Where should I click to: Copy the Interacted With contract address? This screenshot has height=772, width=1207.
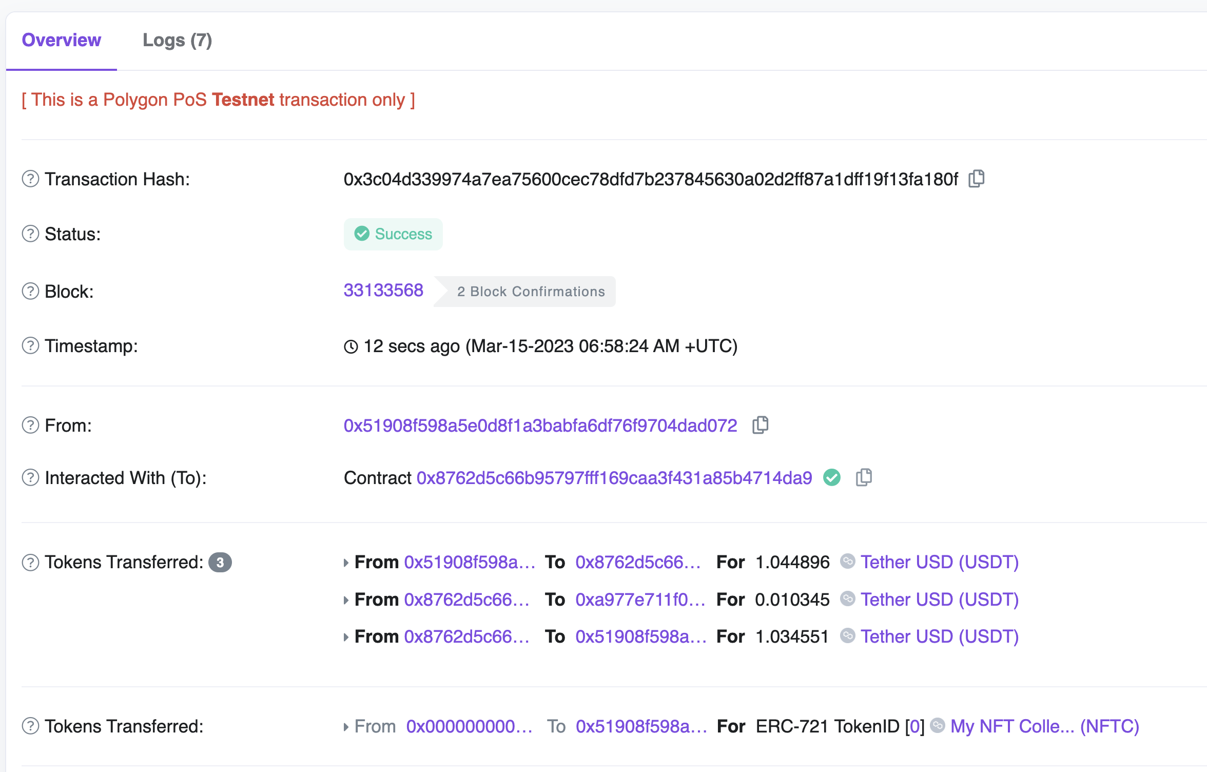click(864, 477)
